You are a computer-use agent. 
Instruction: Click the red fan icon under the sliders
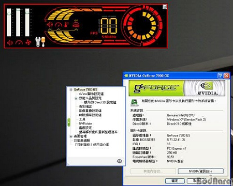click(x=28, y=42)
